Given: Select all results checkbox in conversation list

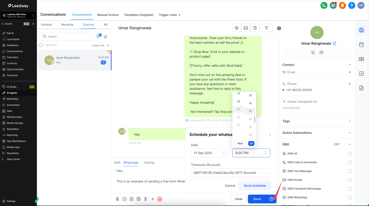Looking at the screenshot, I should coord(41,45).
